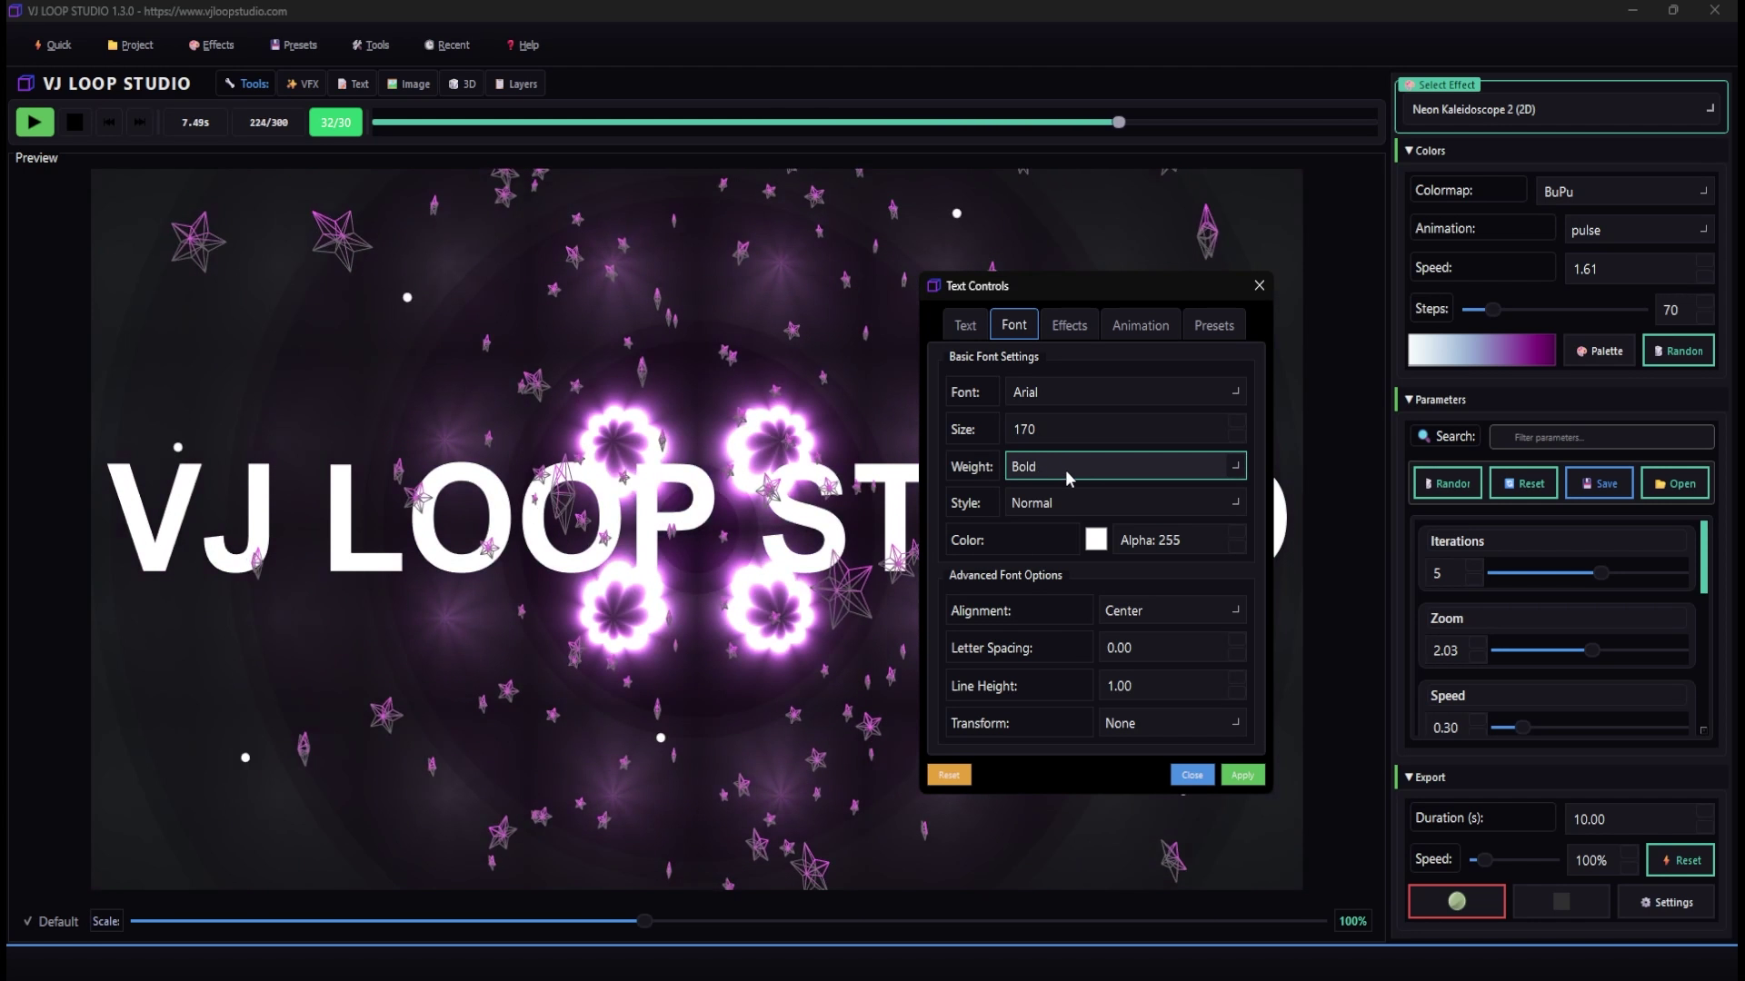Select the VFX tool
The width and height of the screenshot is (1745, 981).
(x=302, y=83)
